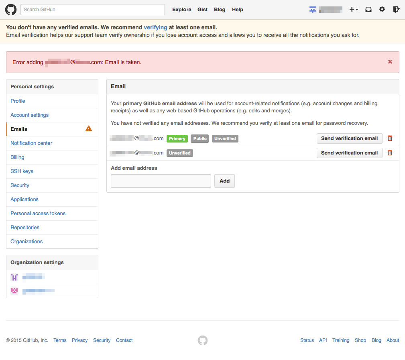
Task: Expand the plus create-new dropdown
Action: point(353,10)
